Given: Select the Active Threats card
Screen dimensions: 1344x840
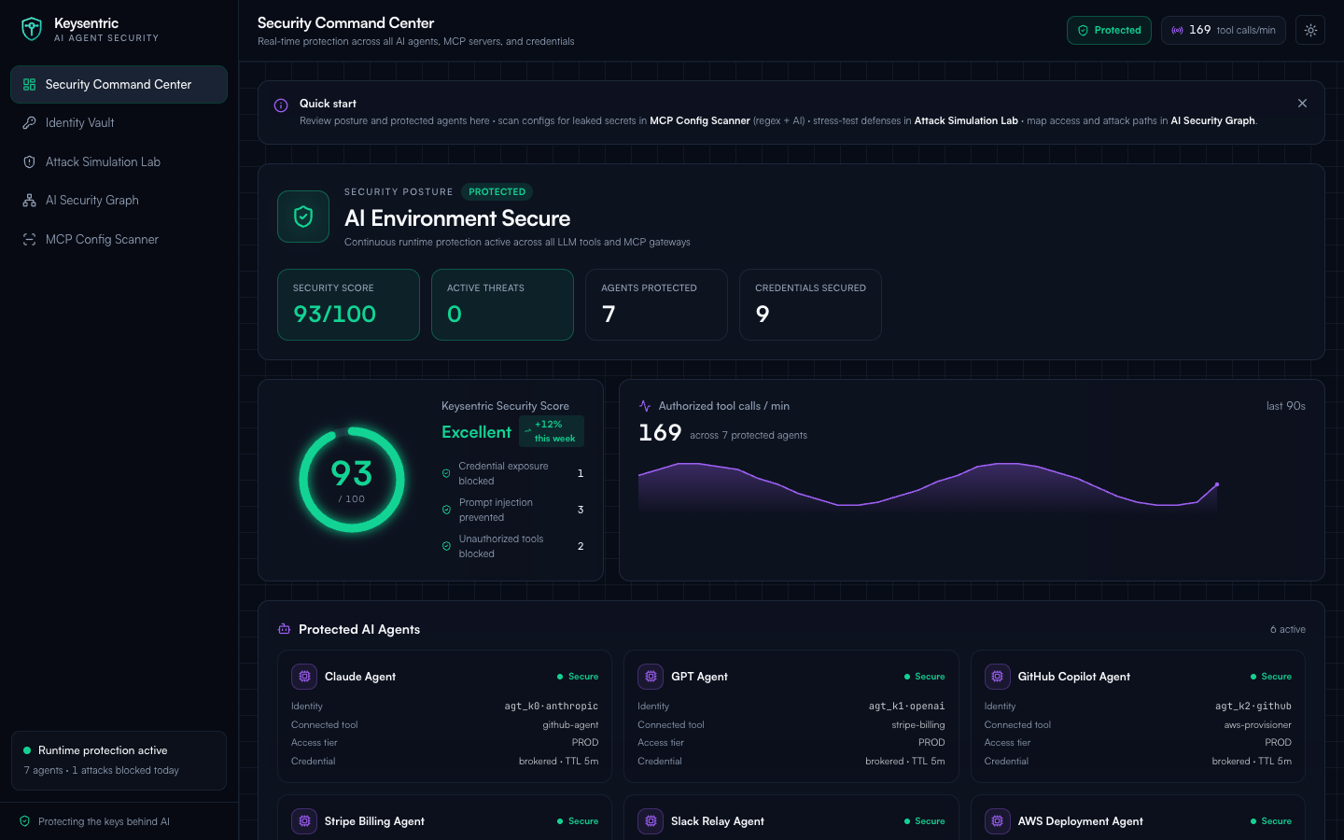Looking at the screenshot, I should pyautogui.click(x=502, y=304).
